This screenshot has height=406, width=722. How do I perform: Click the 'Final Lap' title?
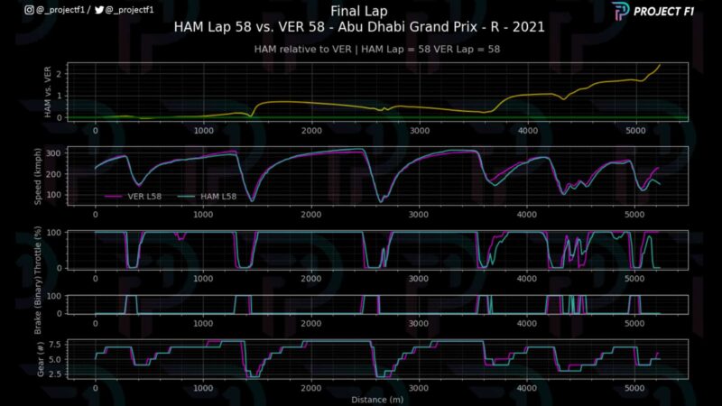pos(359,11)
